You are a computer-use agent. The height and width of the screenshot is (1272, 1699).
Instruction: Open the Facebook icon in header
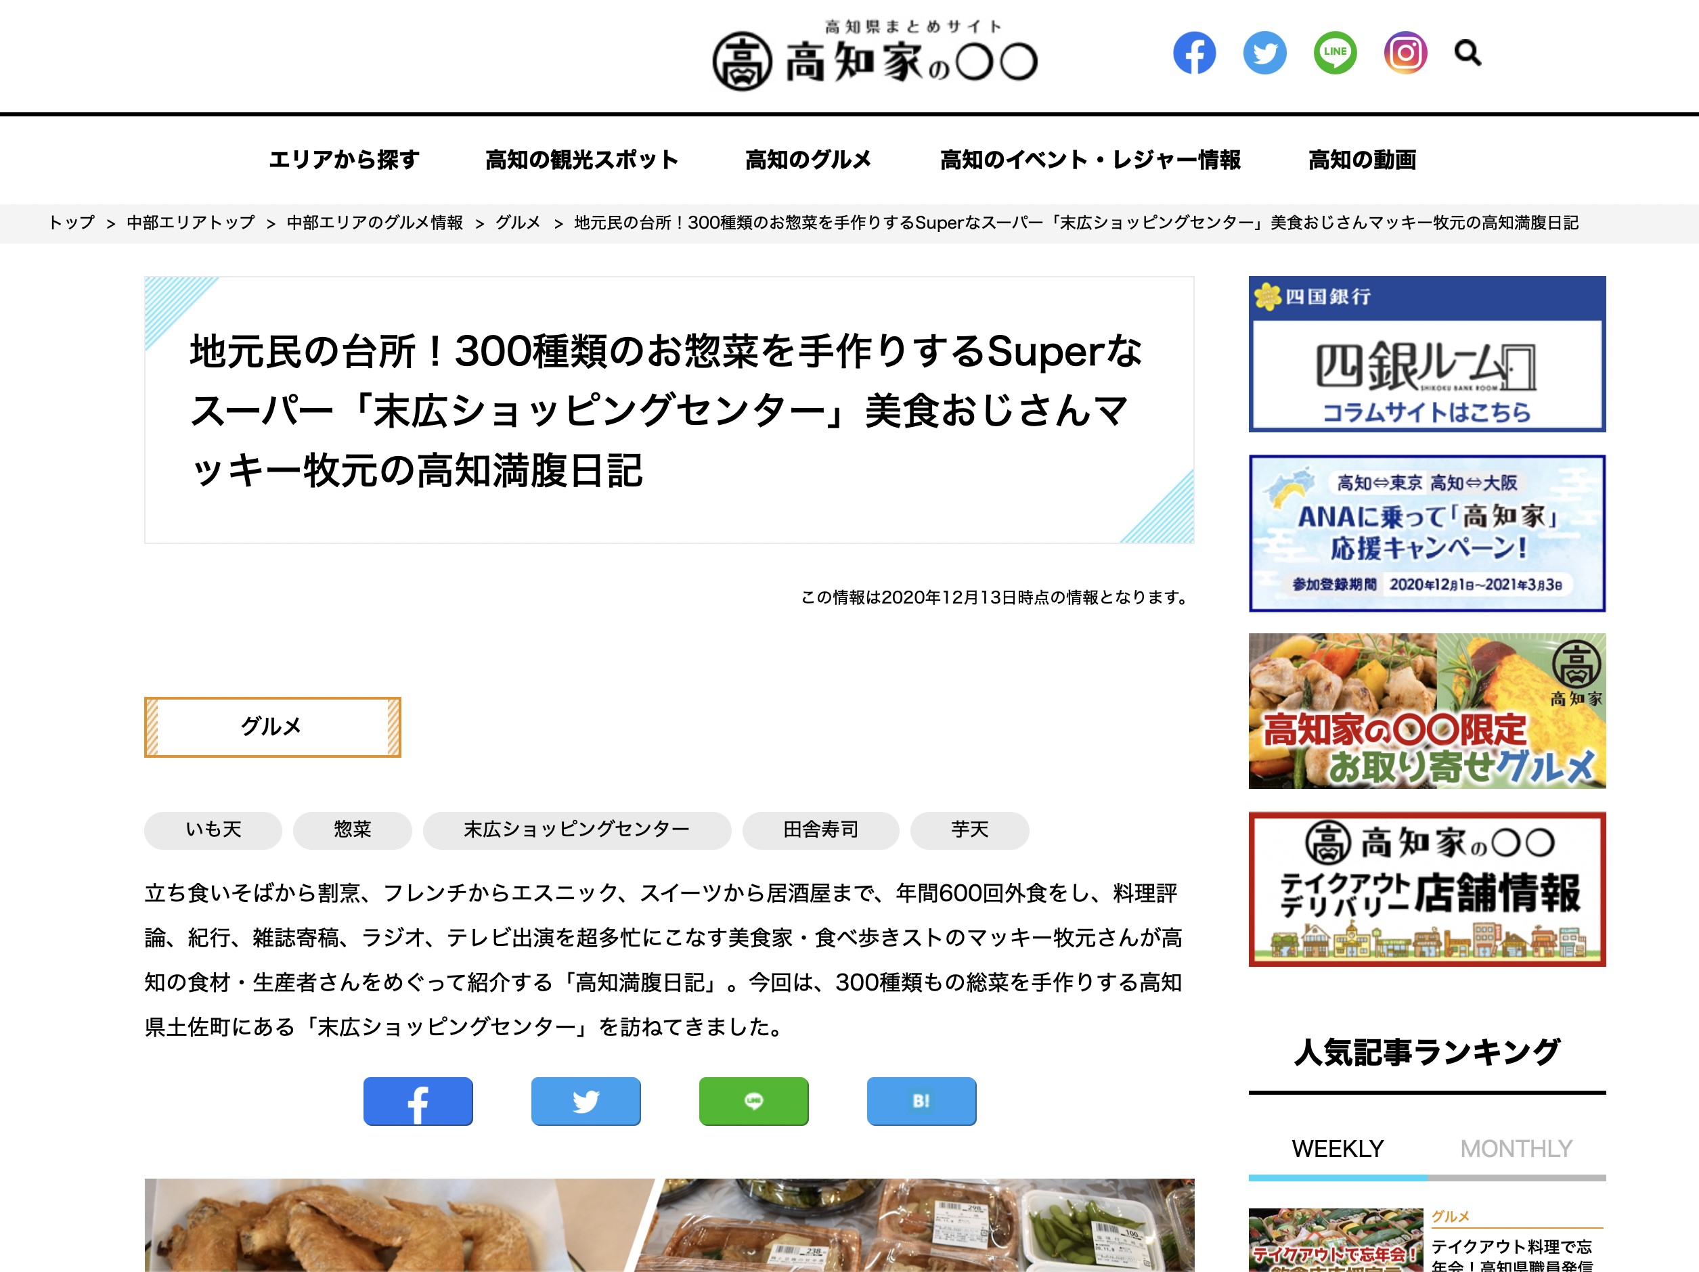coord(1193,53)
